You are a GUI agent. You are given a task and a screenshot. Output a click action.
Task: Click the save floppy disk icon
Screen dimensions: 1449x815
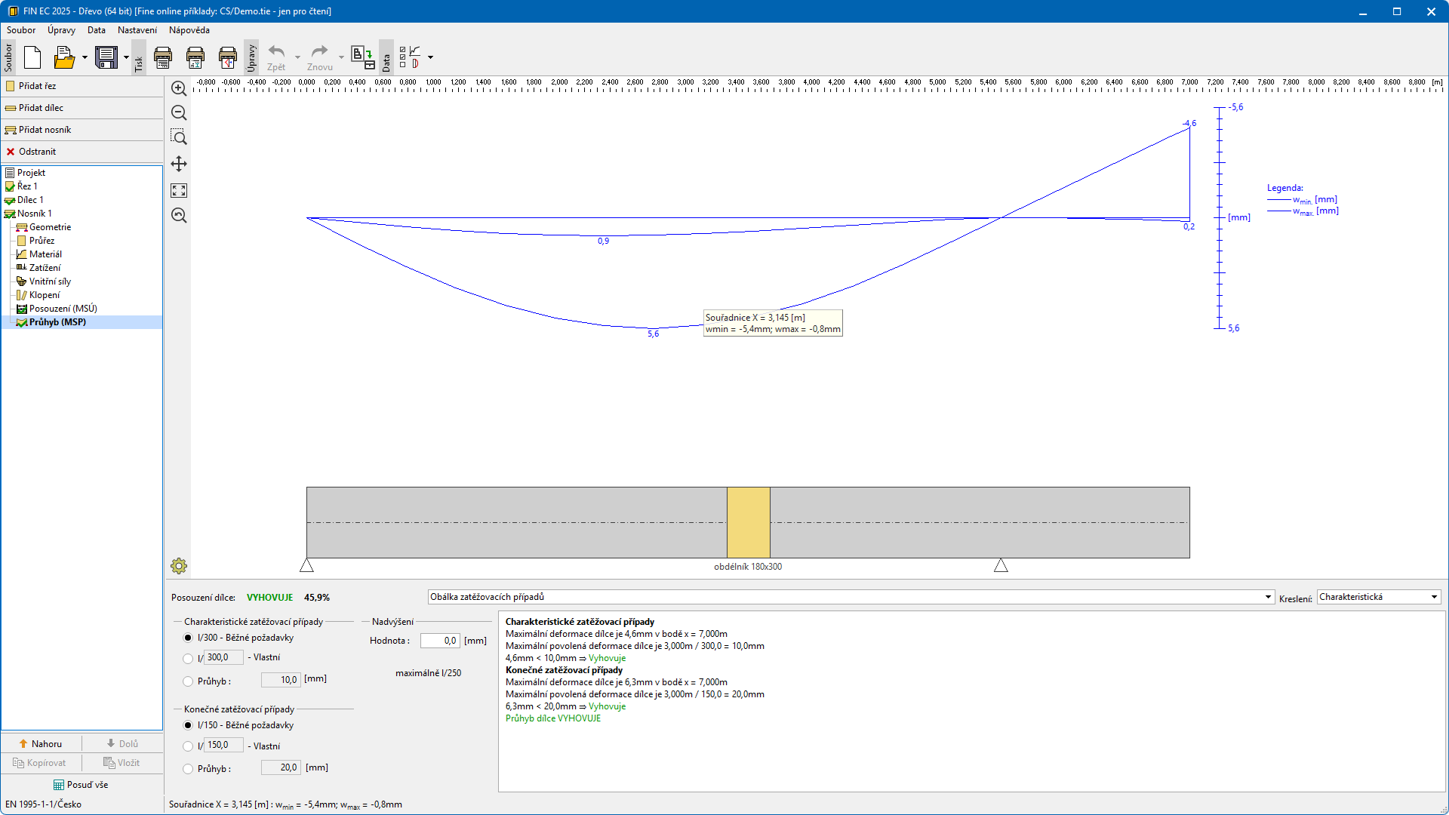106,57
